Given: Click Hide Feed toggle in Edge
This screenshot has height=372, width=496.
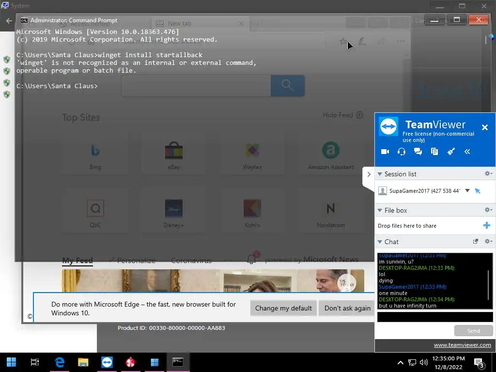Looking at the screenshot, I should tap(342, 115).
